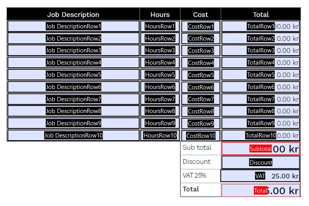Focus the TotalRow3 field
This screenshot has height=206, width=309.
tap(261, 50)
